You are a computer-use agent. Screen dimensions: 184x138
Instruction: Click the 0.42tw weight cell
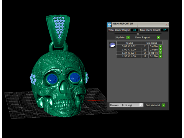(154, 46)
